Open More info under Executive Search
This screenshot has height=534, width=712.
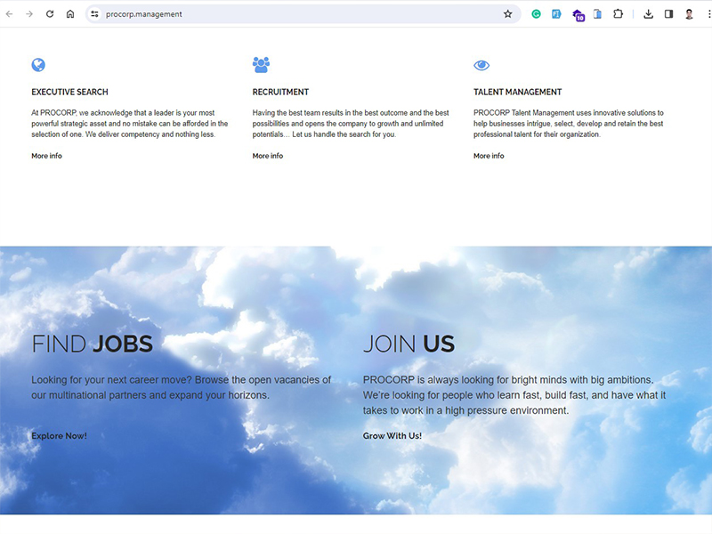click(x=46, y=156)
